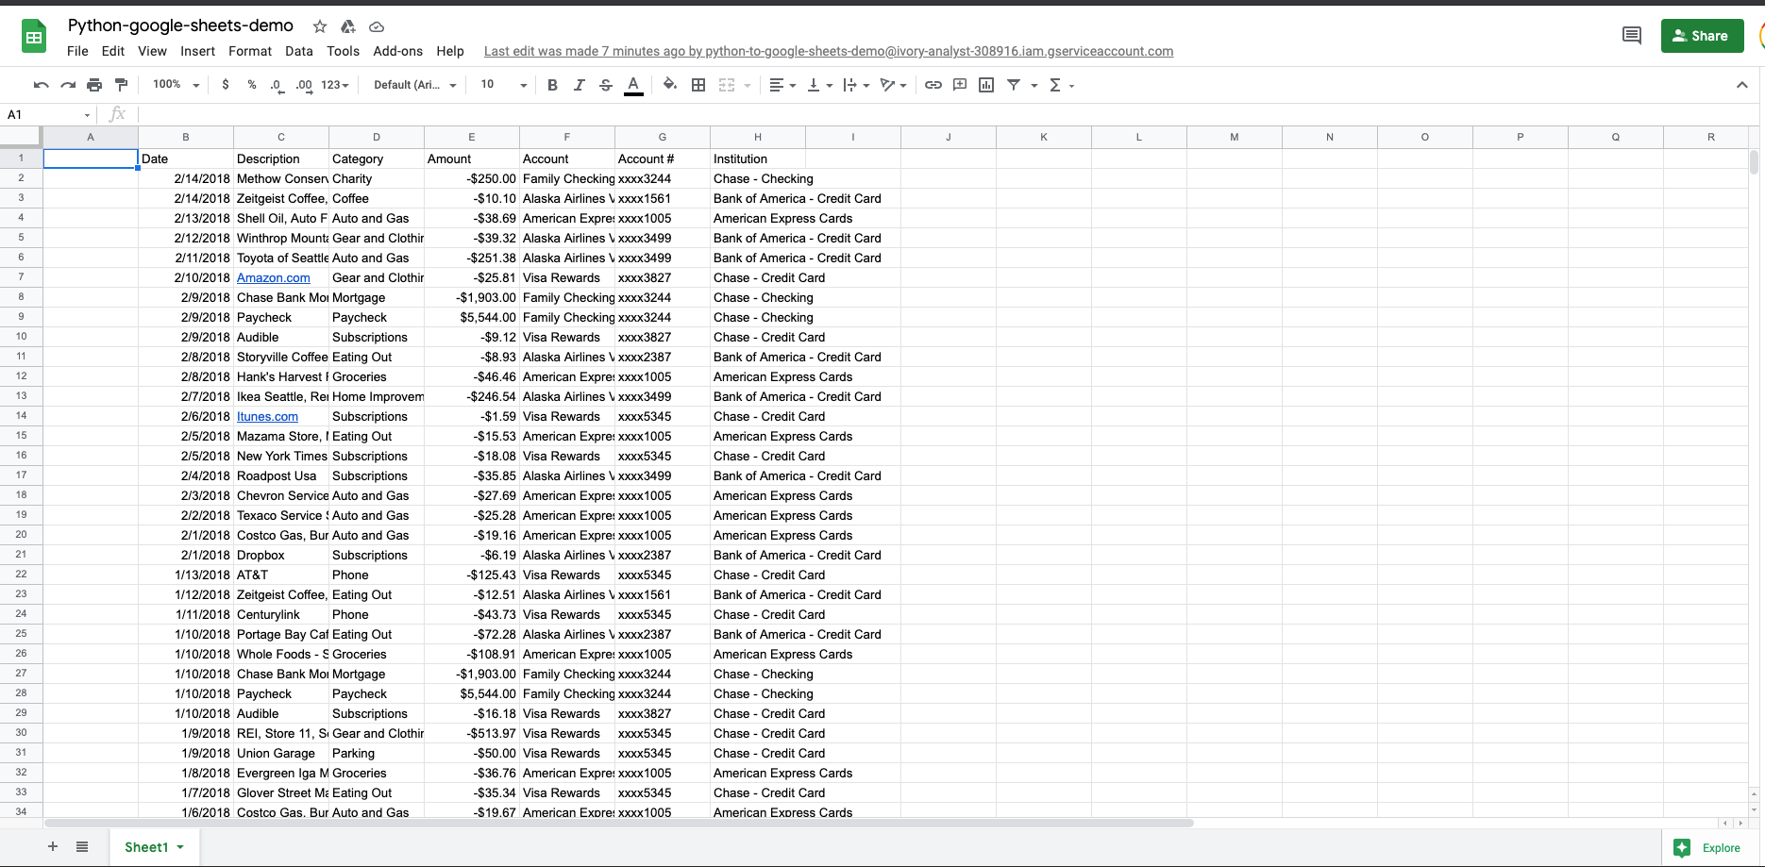The height and width of the screenshot is (867, 1765).
Task: Click the move to Drive folder icon
Action: point(348,26)
